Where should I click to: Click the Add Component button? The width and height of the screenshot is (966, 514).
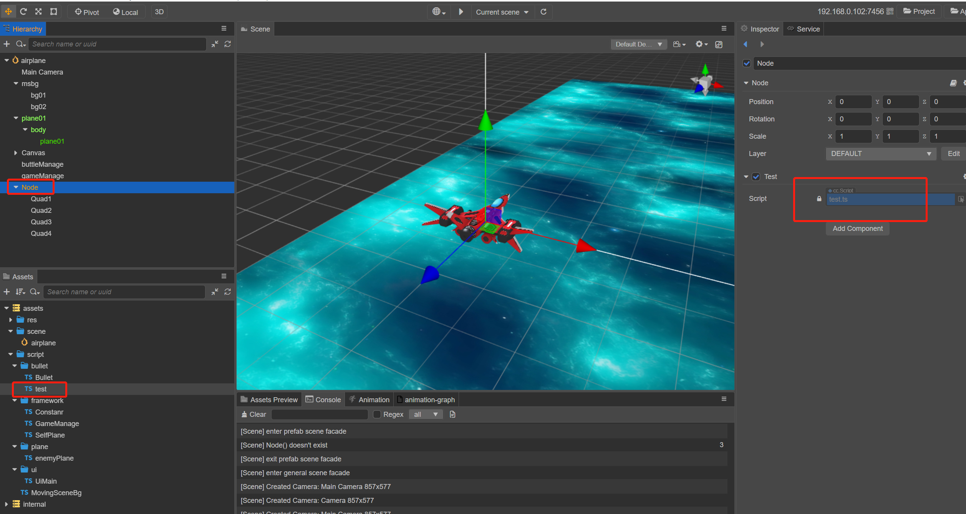pyautogui.click(x=857, y=229)
